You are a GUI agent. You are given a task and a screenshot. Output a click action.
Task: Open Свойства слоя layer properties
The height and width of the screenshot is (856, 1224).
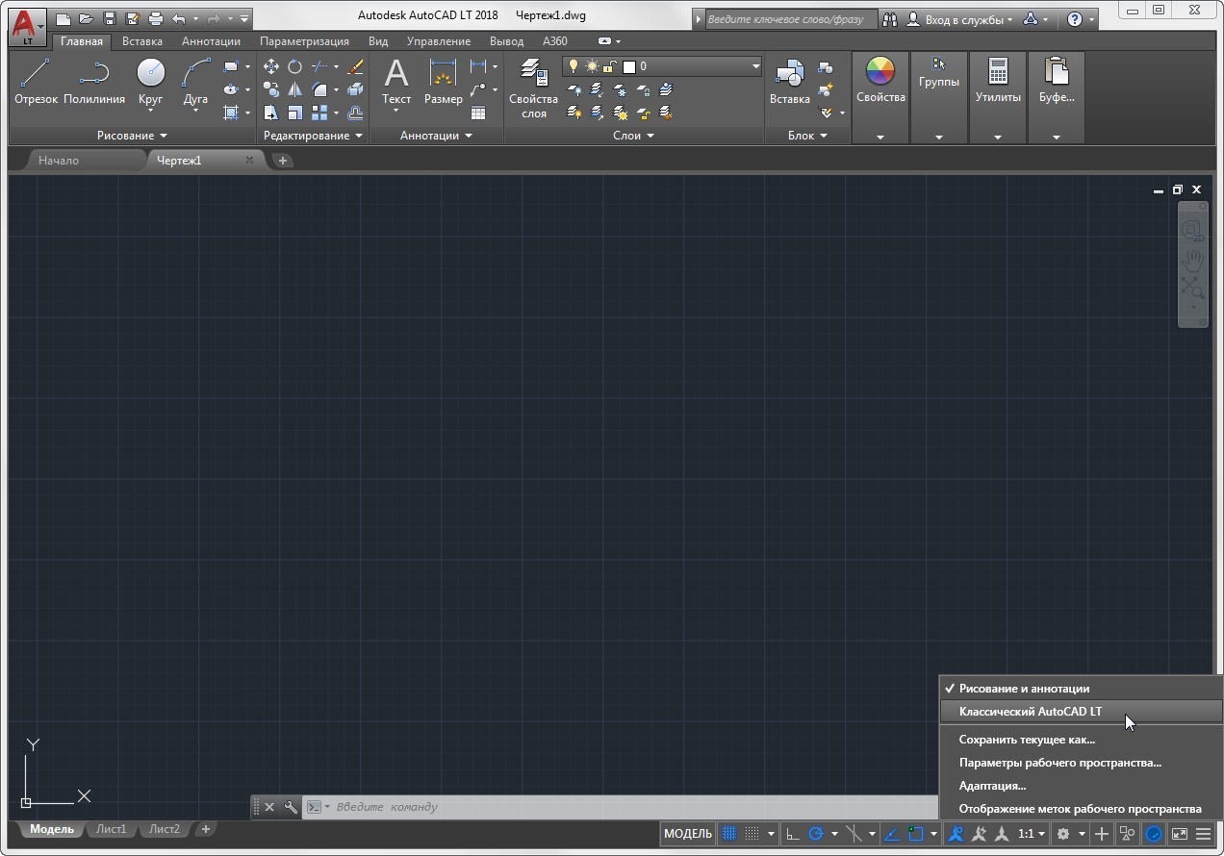click(533, 88)
